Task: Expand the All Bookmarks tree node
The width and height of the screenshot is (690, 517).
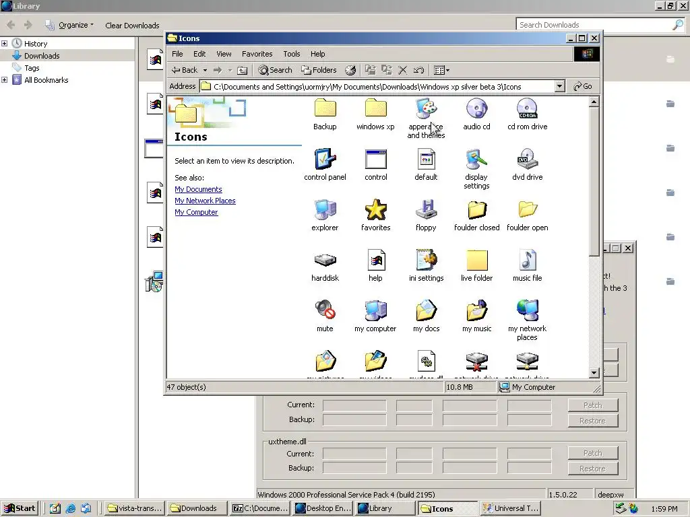Action: pyautogui.click(x=5, y=80)
